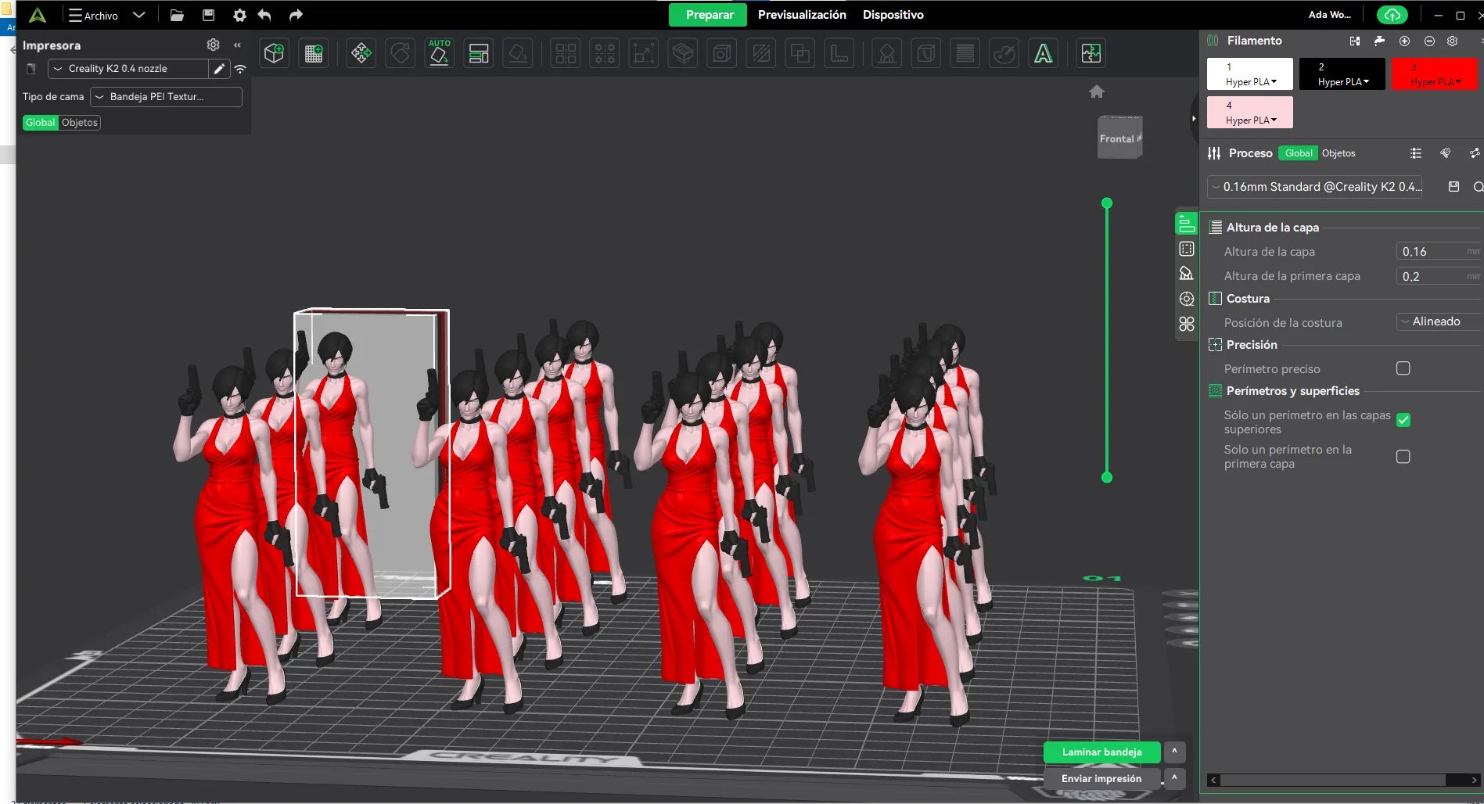
Task: Select the move tool in toolbar
Action: pyautogui.click(x=361, y=53)
